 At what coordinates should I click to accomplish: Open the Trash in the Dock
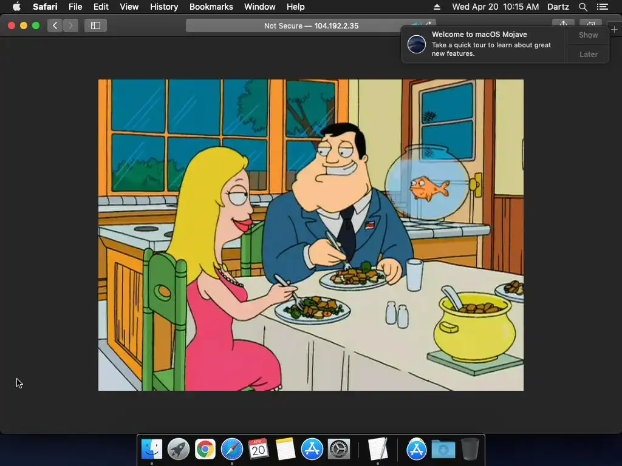click(x=470, y=449)
